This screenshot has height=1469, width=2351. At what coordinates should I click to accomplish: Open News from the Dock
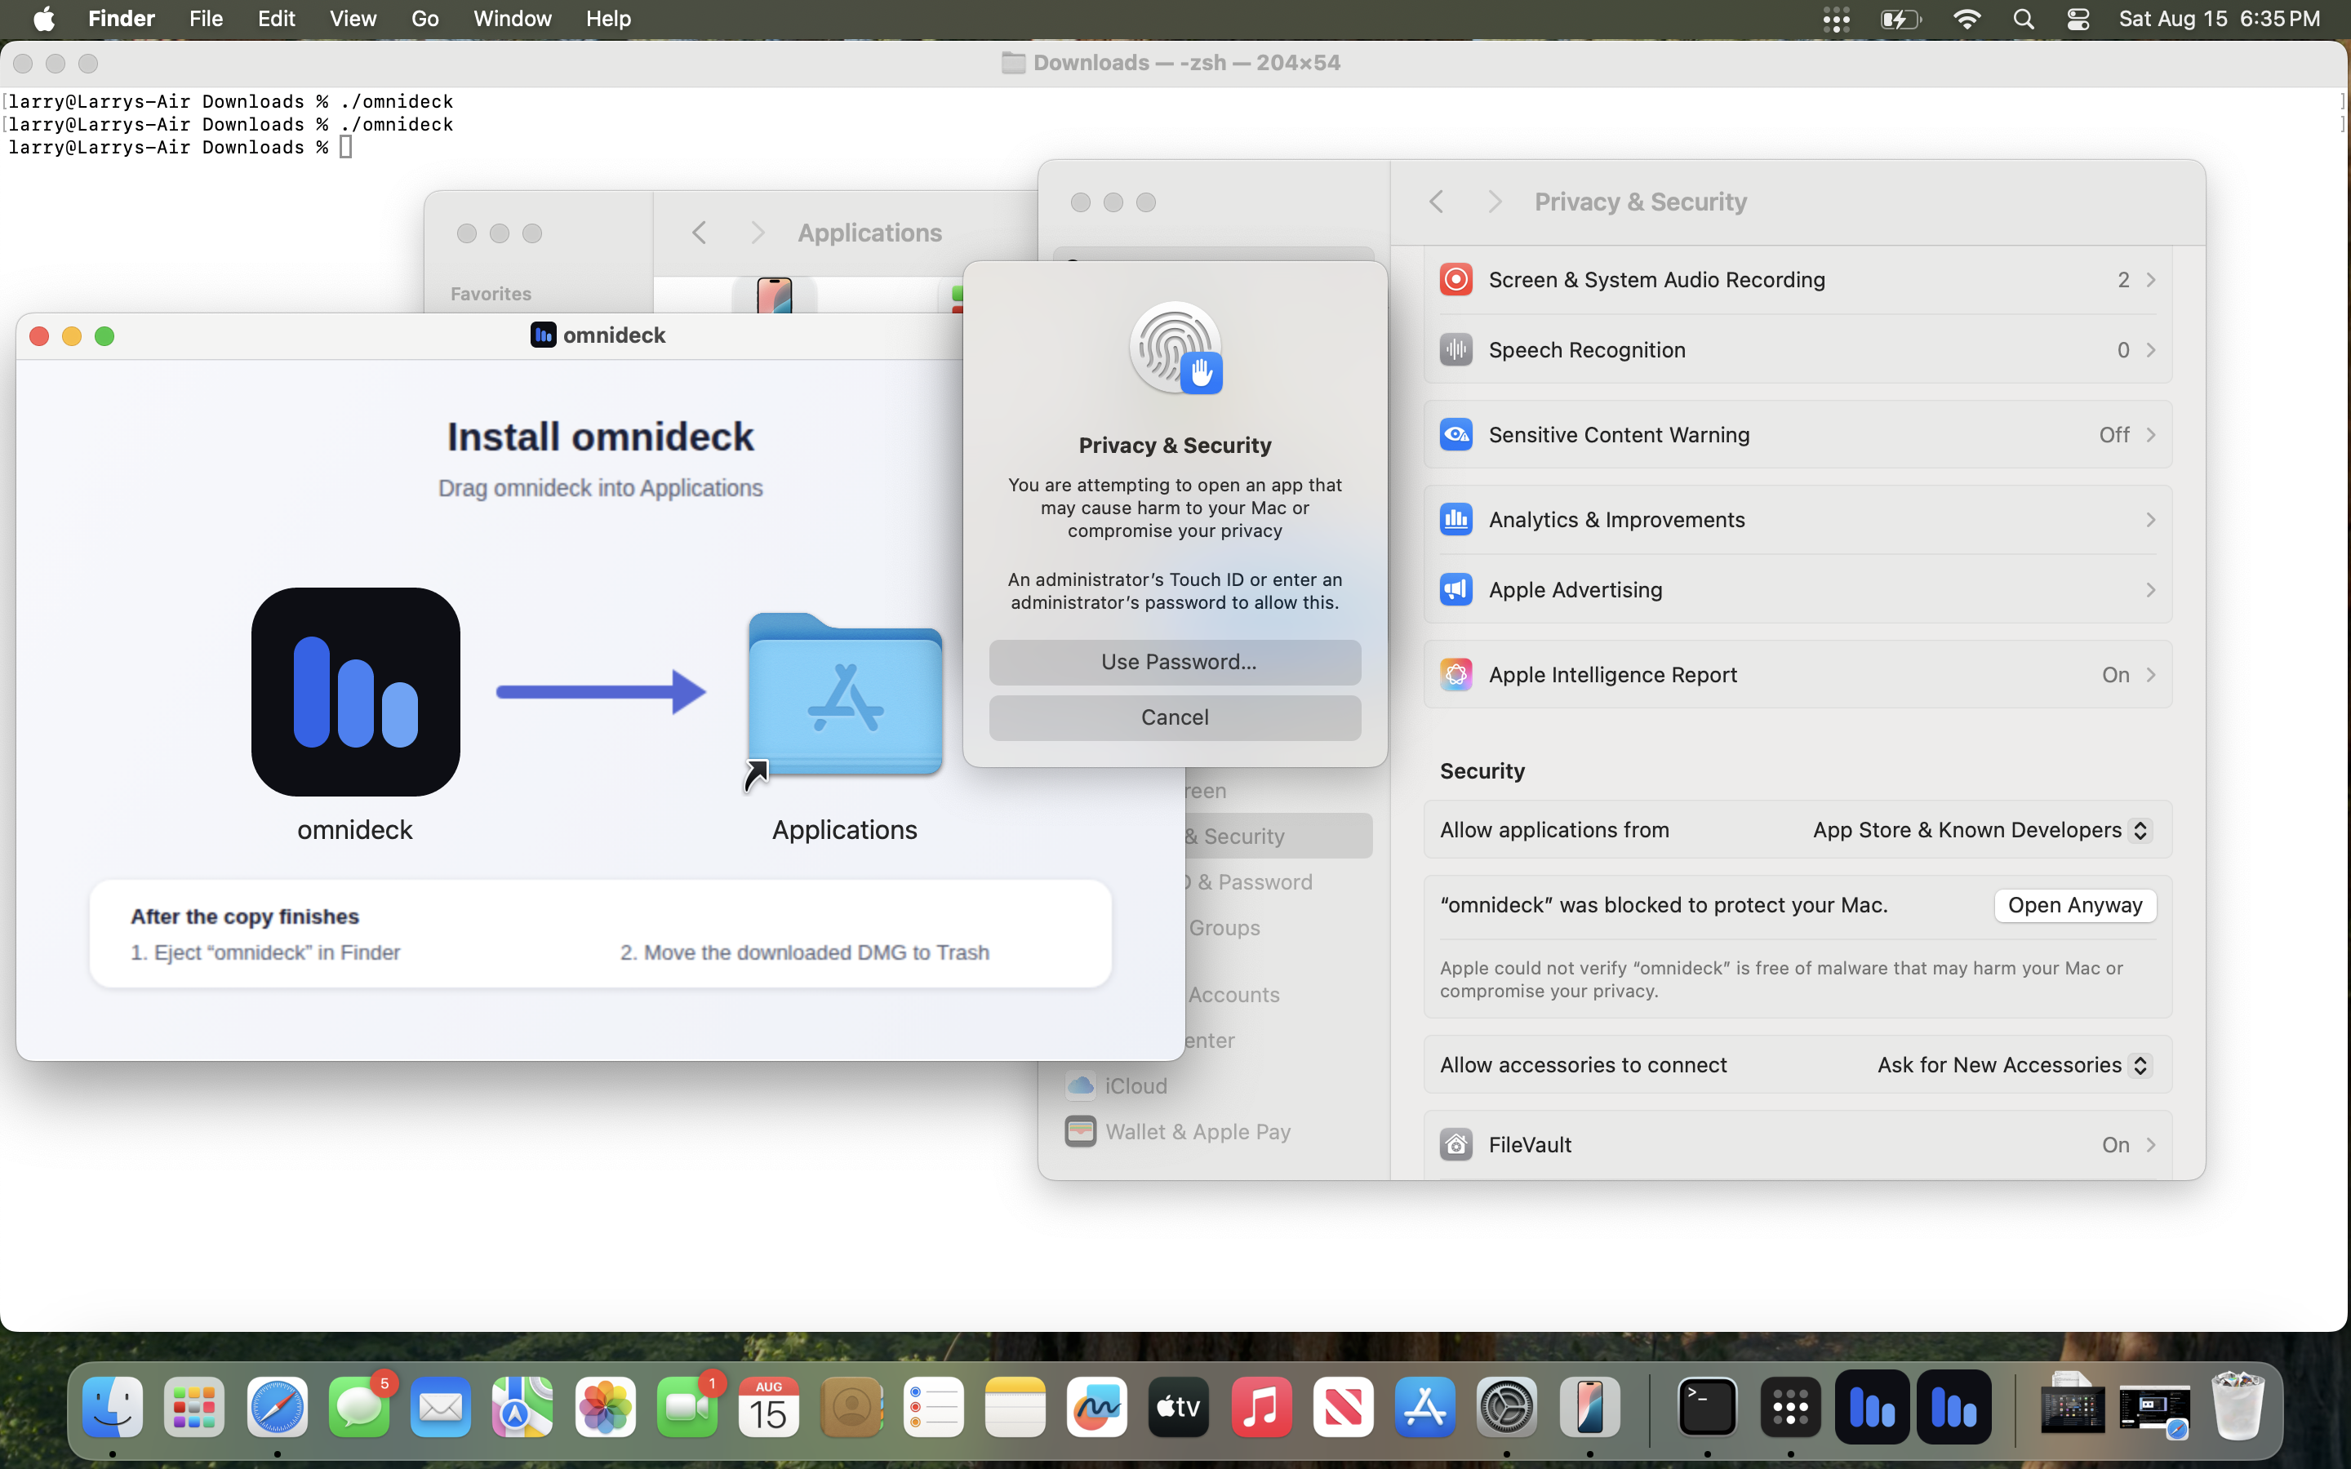click(1344, 1406)
